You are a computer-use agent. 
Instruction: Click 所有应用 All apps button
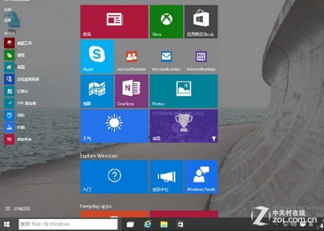pos(18,208)
